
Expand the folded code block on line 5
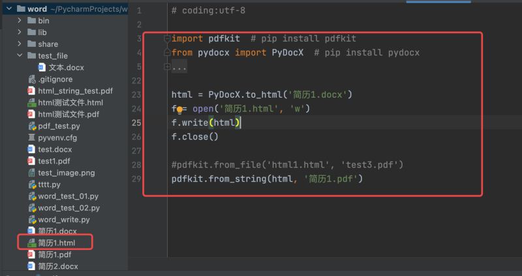[x=168, y=67]
